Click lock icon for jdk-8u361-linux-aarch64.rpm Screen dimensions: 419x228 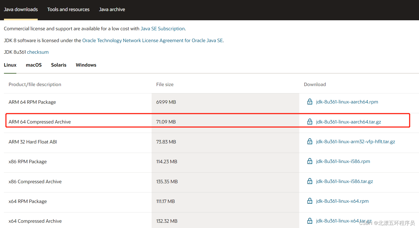click(x=310, y=102)
